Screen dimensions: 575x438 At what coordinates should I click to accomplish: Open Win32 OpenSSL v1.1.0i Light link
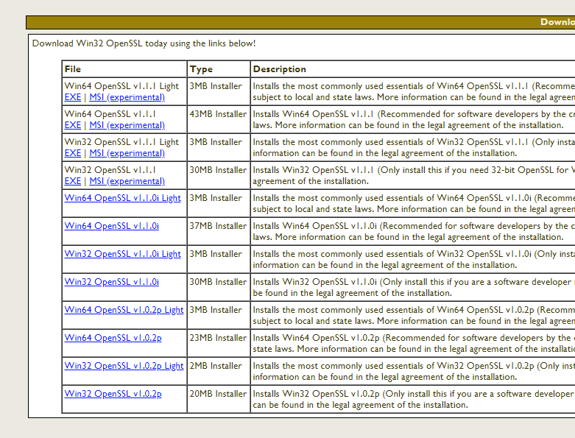(x=122, y=254)
